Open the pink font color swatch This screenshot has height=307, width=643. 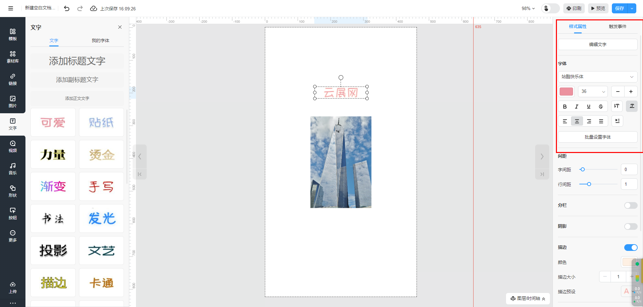coord(566,92)
